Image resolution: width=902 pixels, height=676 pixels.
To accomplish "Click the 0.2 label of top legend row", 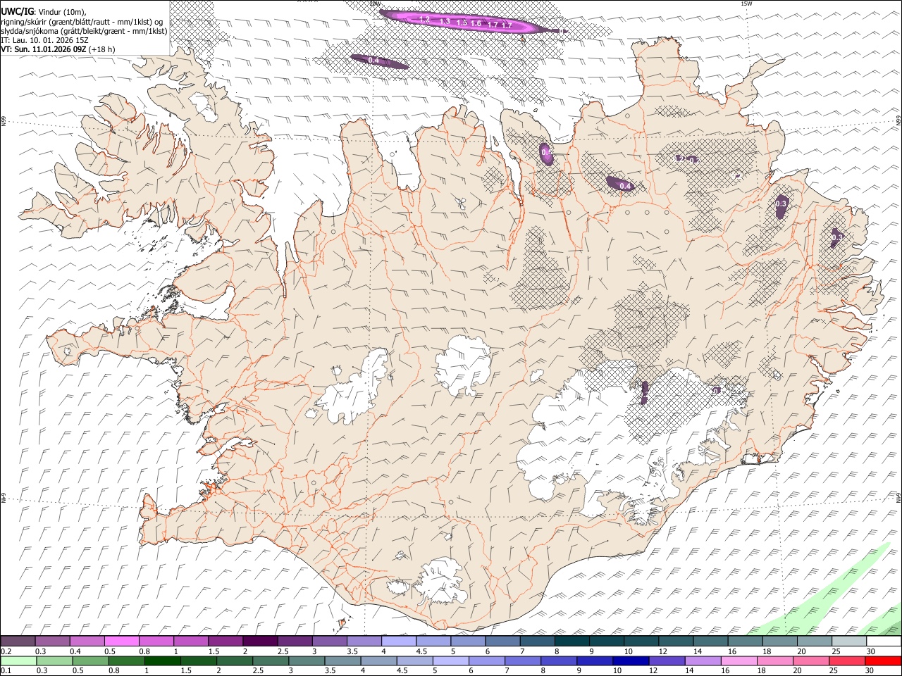I will [6, 651].
